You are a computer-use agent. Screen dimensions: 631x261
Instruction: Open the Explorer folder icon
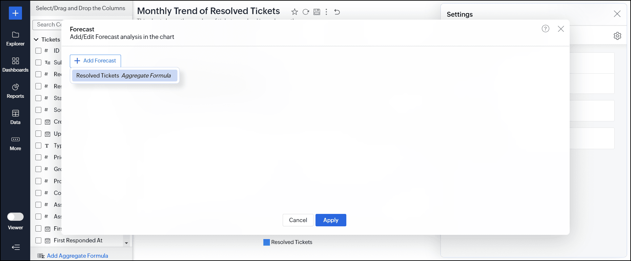coord(15,35)
